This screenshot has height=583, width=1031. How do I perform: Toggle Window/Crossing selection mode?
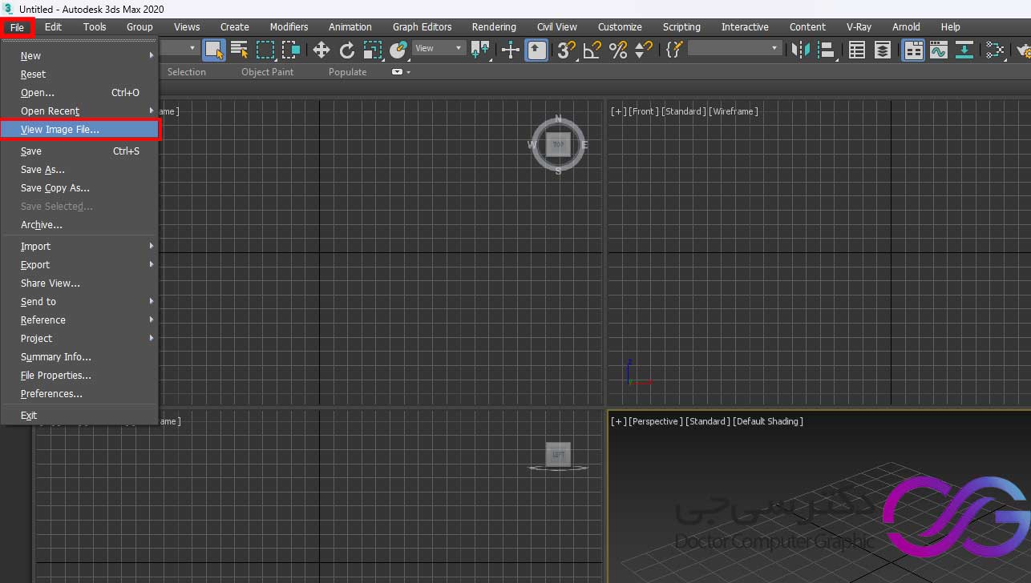click(x=291, y=50)
